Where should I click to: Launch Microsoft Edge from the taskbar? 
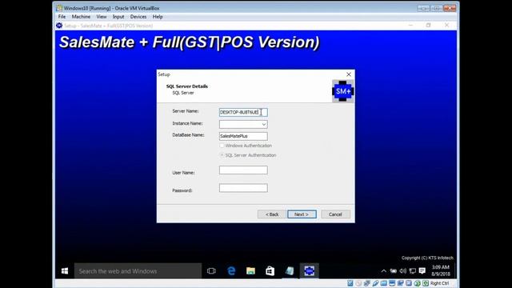click(x=231, y=271)
